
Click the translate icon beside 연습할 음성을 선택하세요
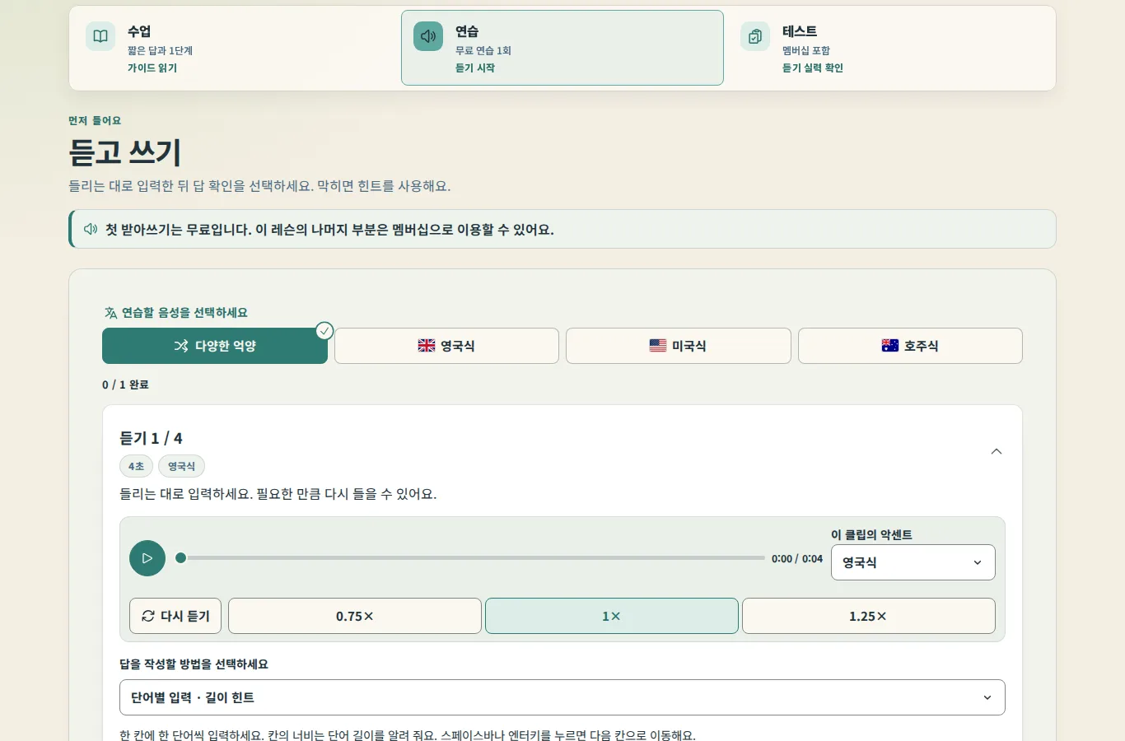tap(110, 313)
